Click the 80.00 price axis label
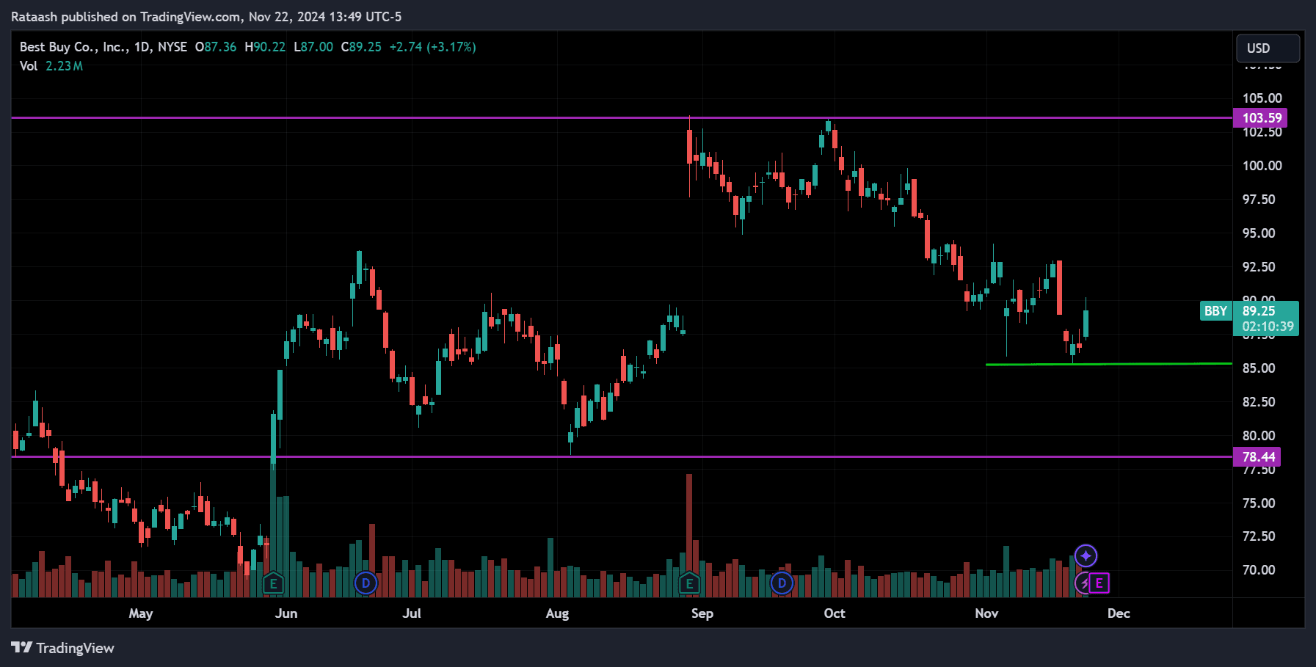Viewport: 1316px width, 667px height. pos(1259,436)
